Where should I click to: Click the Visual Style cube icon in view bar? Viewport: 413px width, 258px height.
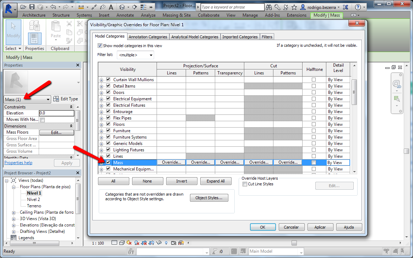click(x=122, y=243)
